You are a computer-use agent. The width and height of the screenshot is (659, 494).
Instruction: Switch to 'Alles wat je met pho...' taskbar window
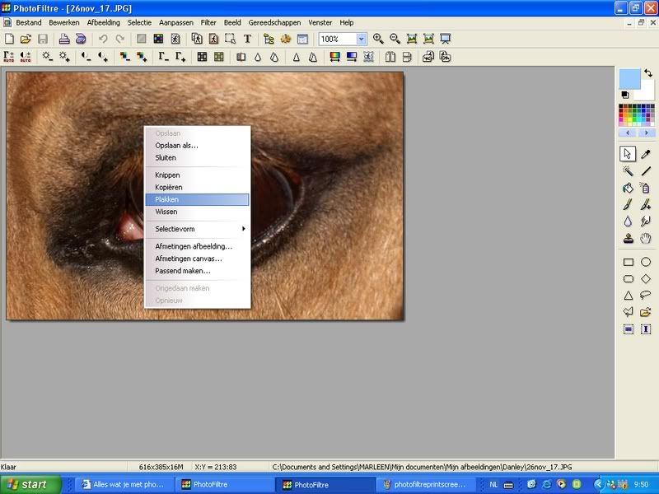[x=125, y=484]
